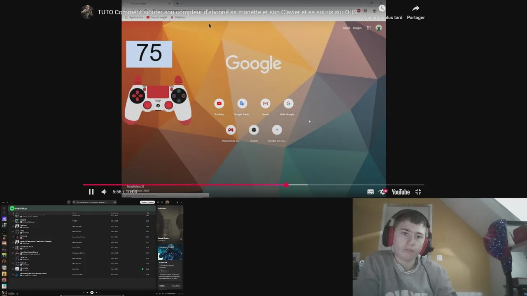Open Spotify fullscreen view icon

click(x=182, y=294)
